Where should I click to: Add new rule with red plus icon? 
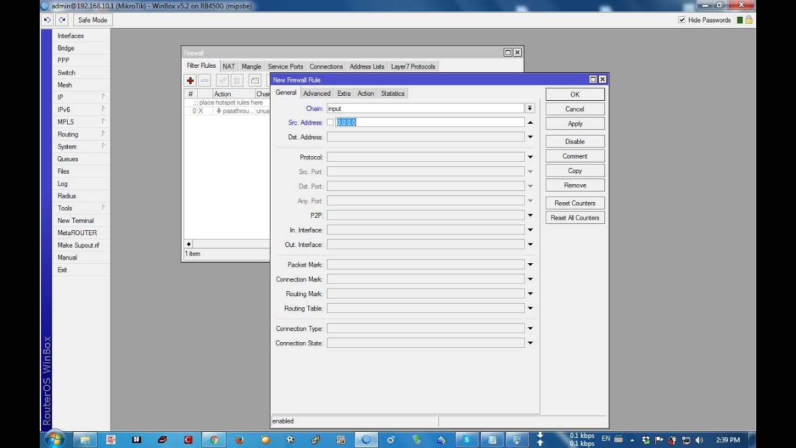tap(190, 80)
